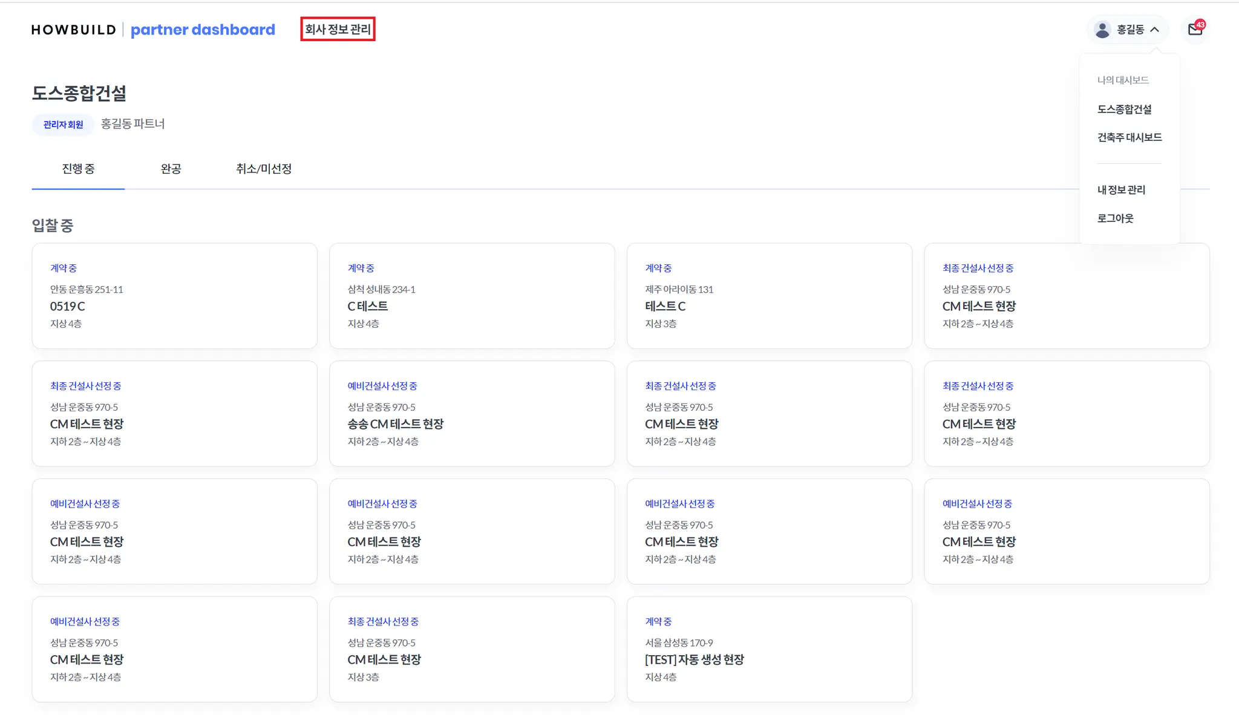Viewport: 1239px width, 715px height.
Task: Choose 도스종합건설 in the dashboard menu
Action: click(x=1124, y=109)
